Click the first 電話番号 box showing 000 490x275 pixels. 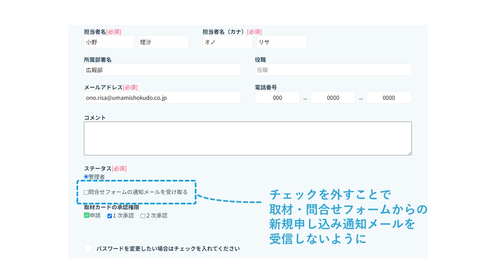[x=278, y=97]
